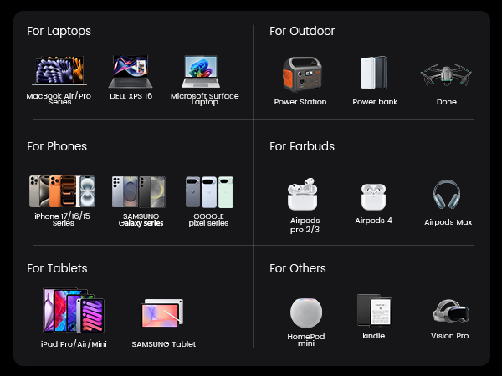
Task: Click the "Power bank" label
Action: (x=375, y=102)
